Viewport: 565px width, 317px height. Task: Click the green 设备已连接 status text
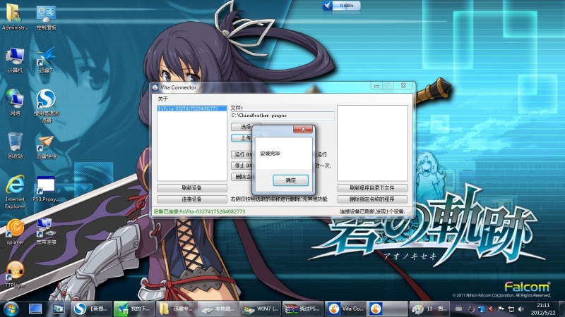[199, 212]
